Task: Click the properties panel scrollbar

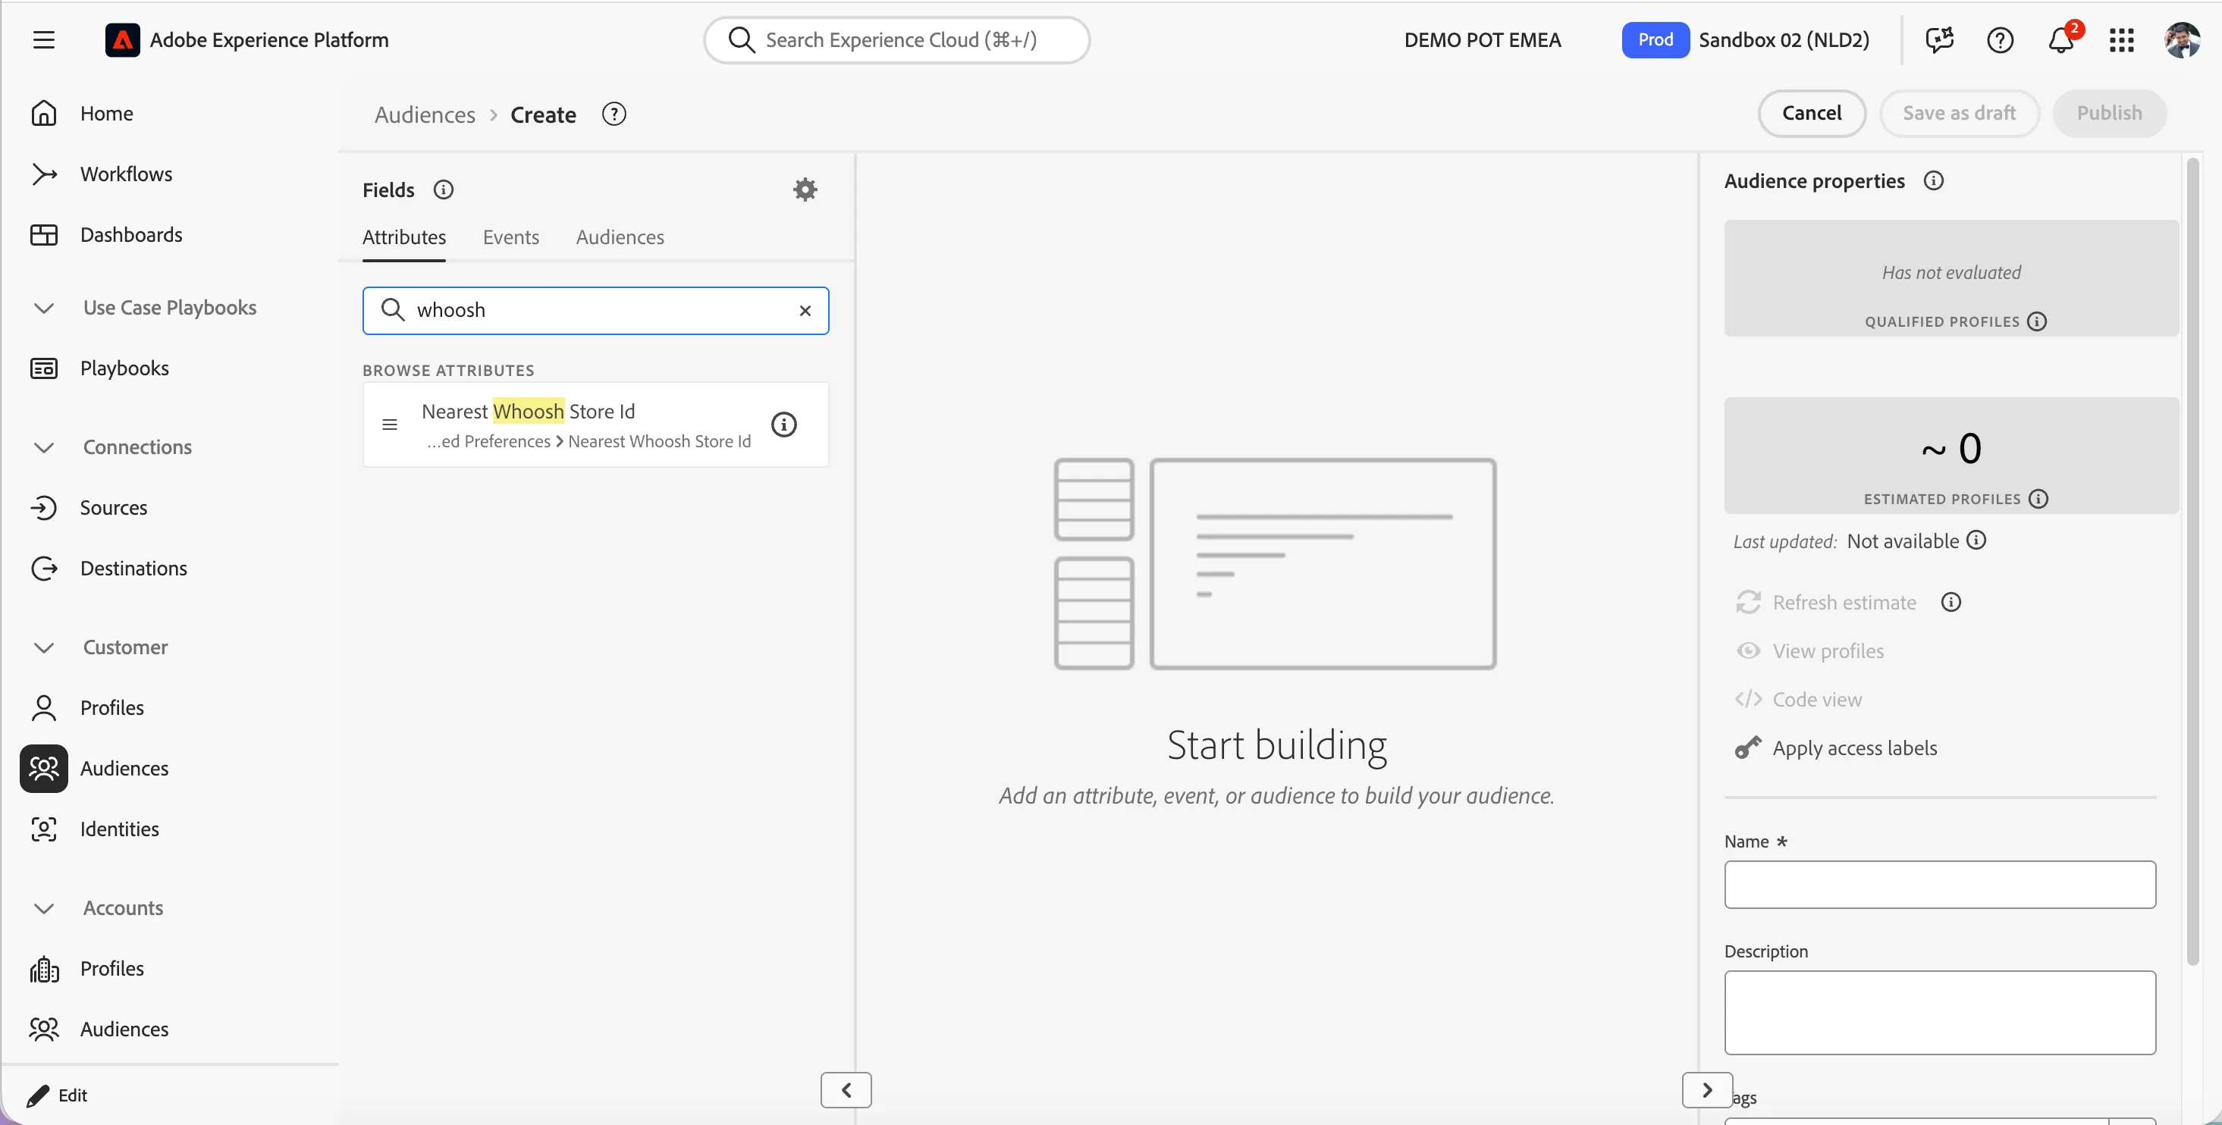Action: (2193, 560)
